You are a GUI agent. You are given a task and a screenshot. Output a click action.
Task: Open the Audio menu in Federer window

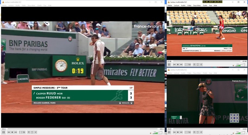click(18, 5)
